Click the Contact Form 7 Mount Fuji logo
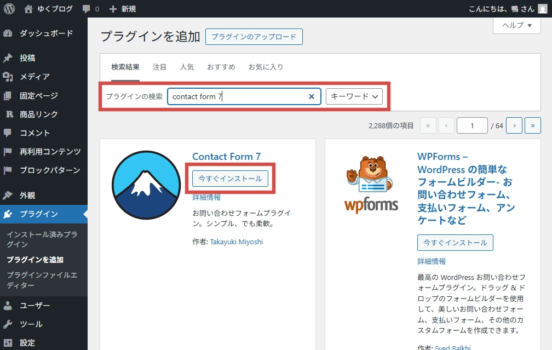The height and width of the screenshot is (350, 552). tap(146, 185)
